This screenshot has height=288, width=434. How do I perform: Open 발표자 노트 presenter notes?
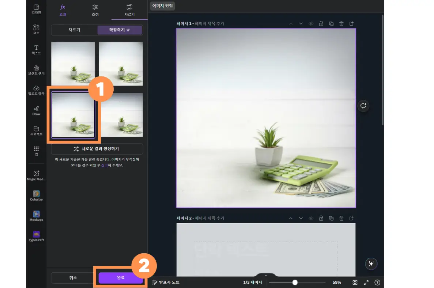tap(166, 283)
